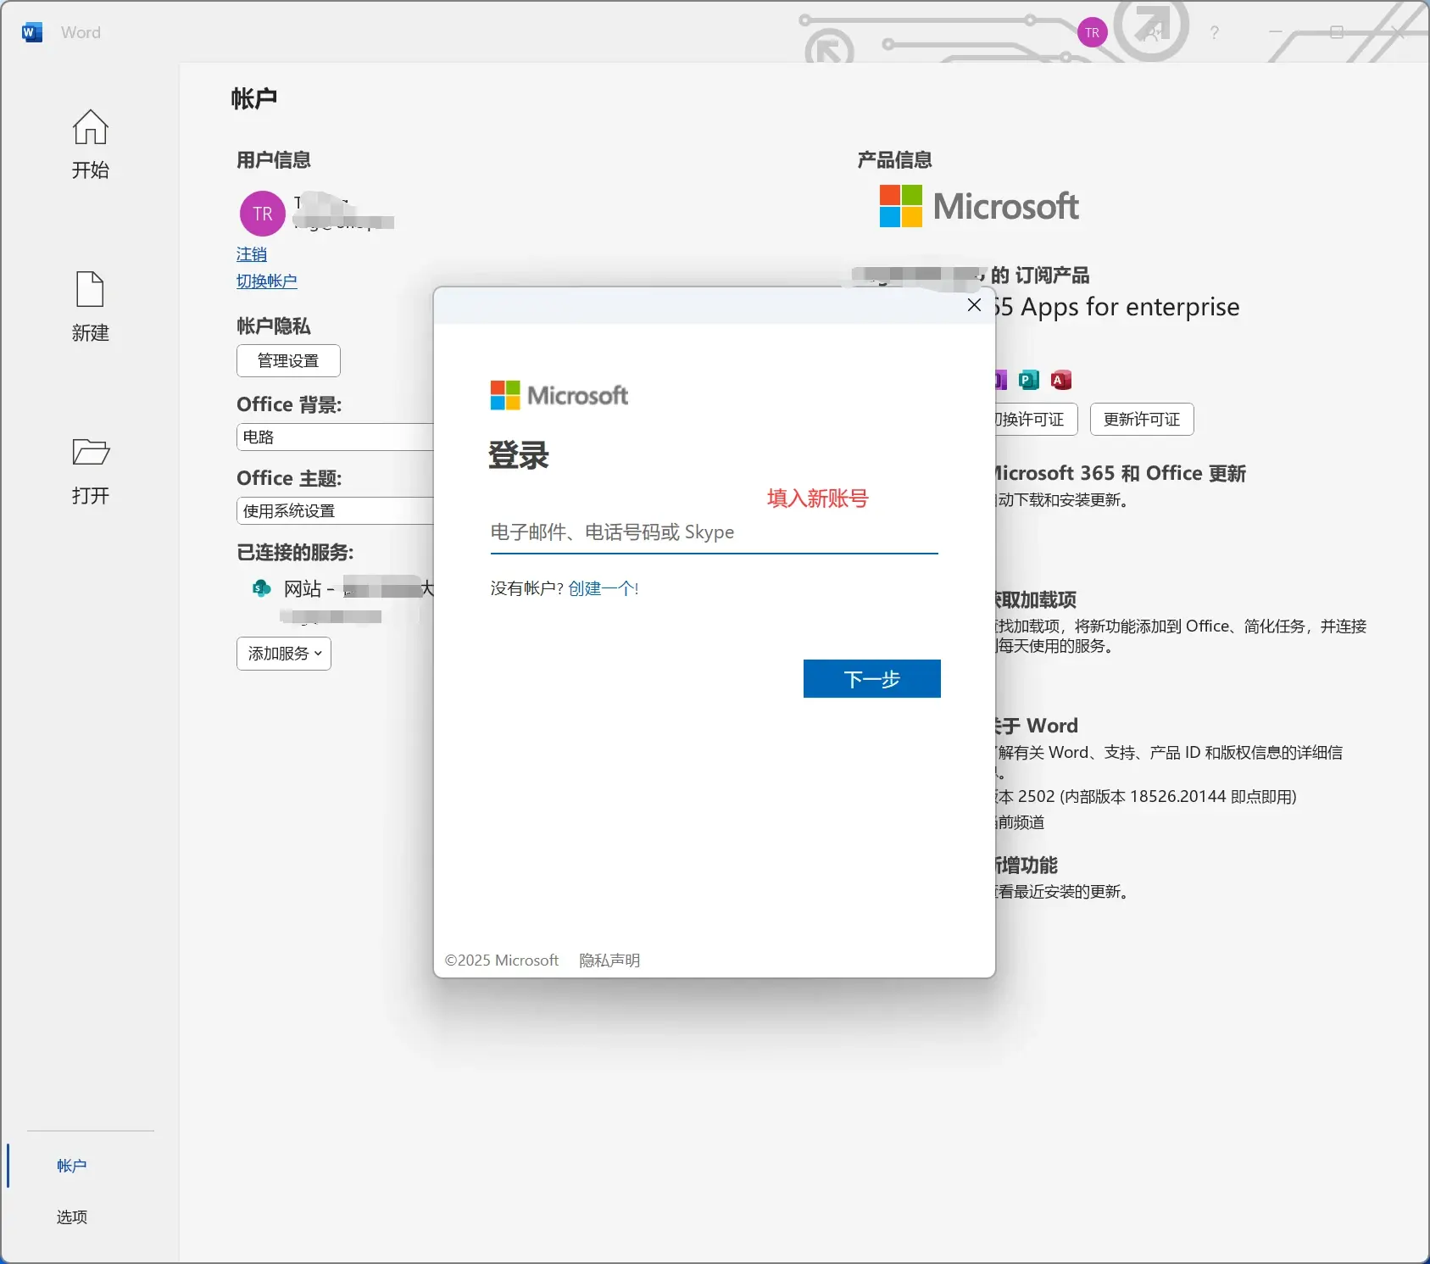The height and width of the screenshot is (1264, 1430).
Task: Open the 新建 new document page
Action: click(x=90, y=307)
